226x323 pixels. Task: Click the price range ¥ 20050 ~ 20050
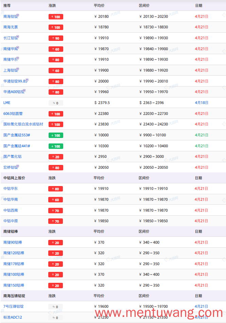[154, 167]
